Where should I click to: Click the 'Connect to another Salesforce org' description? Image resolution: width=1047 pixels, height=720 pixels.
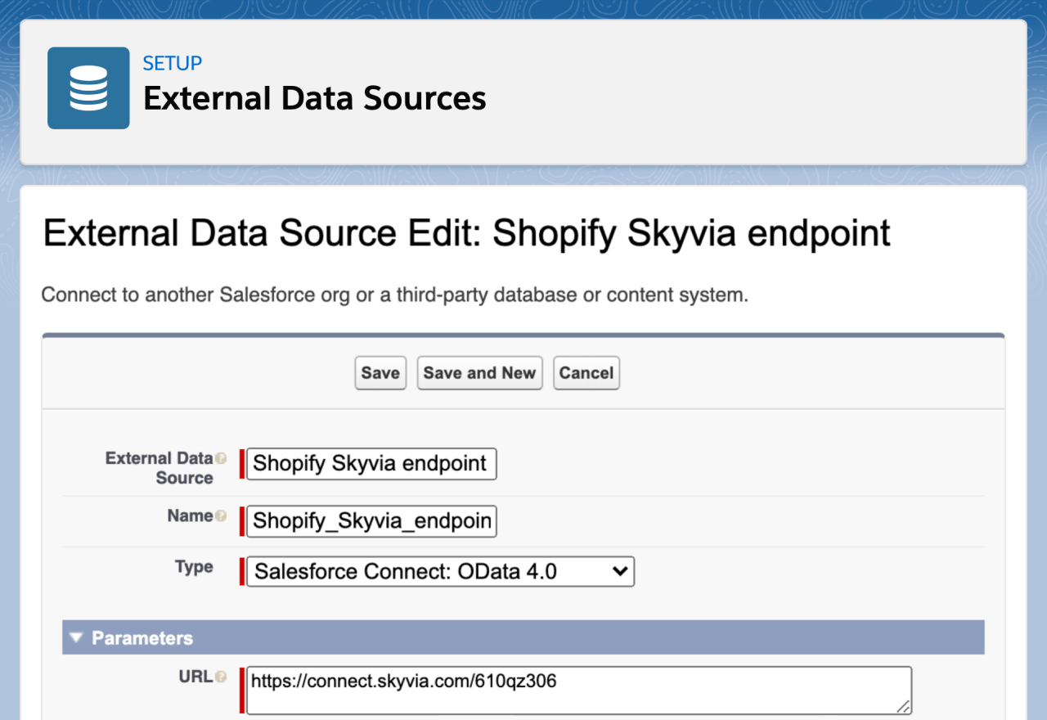tap(394, 295)
